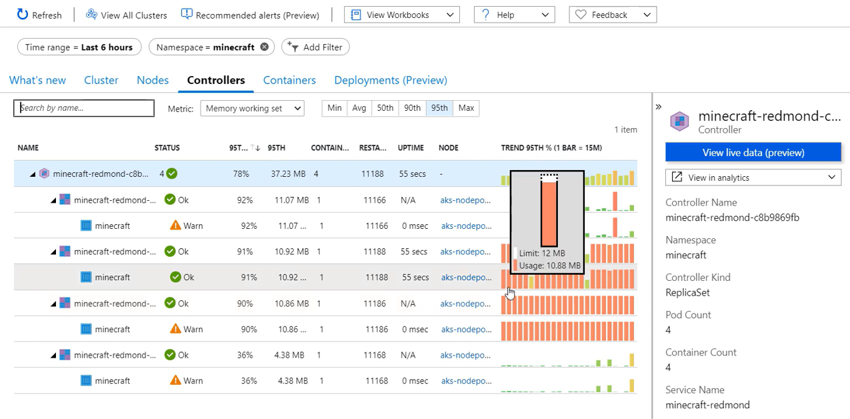Viewport: 850px width, 419px height.
Task: Select the Max aggregation toggle
Action: coord(466,108)
